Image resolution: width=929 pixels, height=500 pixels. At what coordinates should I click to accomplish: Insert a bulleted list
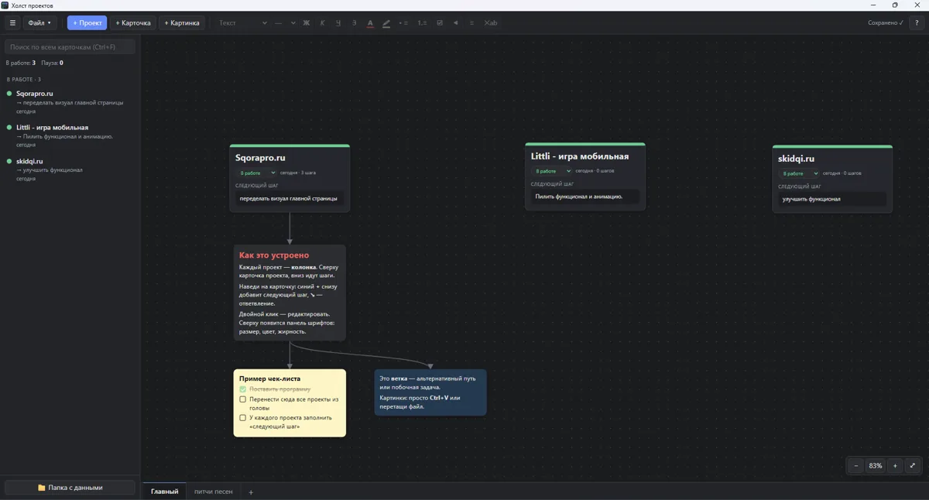[x=403, y=22]
